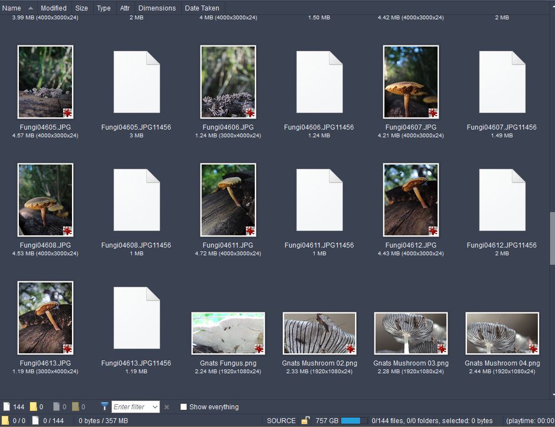The width and height of the screenshot is (555, 427).
Task: Click the red viewer badge on Gnats Mushroom 04.png
Action: click(533, 349)
